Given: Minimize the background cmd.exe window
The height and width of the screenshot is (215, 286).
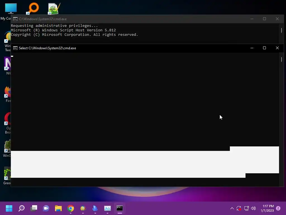Looking at the screenshot, I should 252,19.
